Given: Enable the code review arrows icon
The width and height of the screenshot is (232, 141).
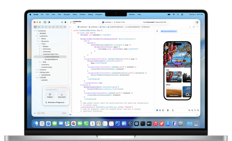Looking at the screenshot, I should 190,27.
